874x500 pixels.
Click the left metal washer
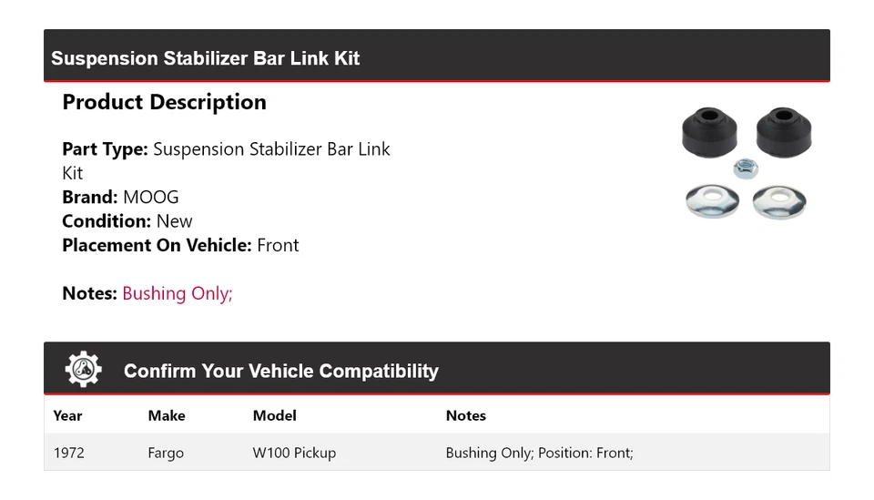click(711, 199)
